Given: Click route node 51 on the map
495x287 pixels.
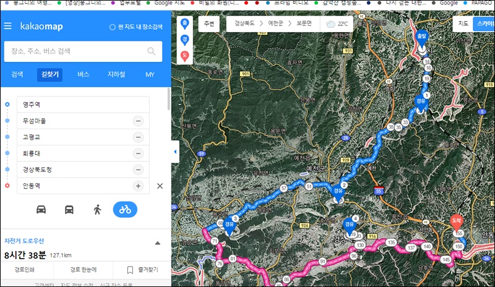Looking at the screenshot, I should coord(309,186).
